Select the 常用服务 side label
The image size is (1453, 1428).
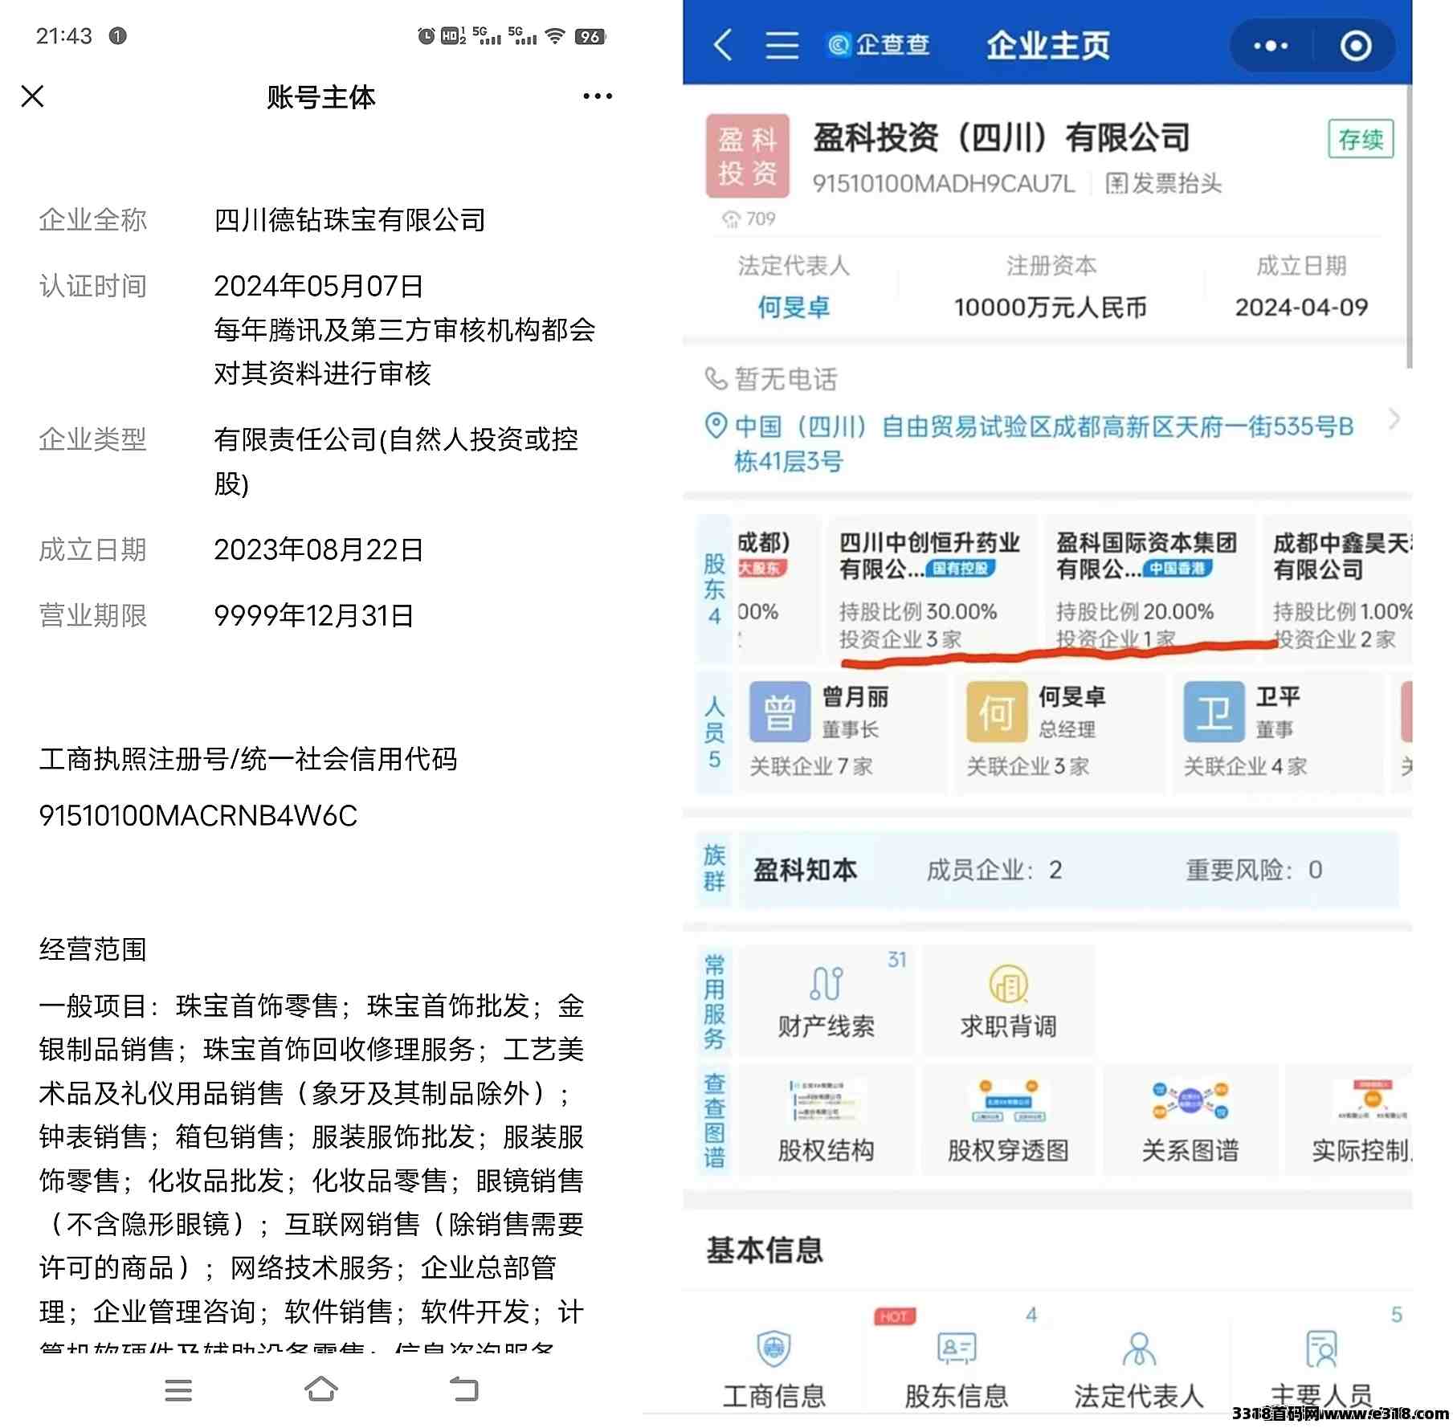(714, 1002)
